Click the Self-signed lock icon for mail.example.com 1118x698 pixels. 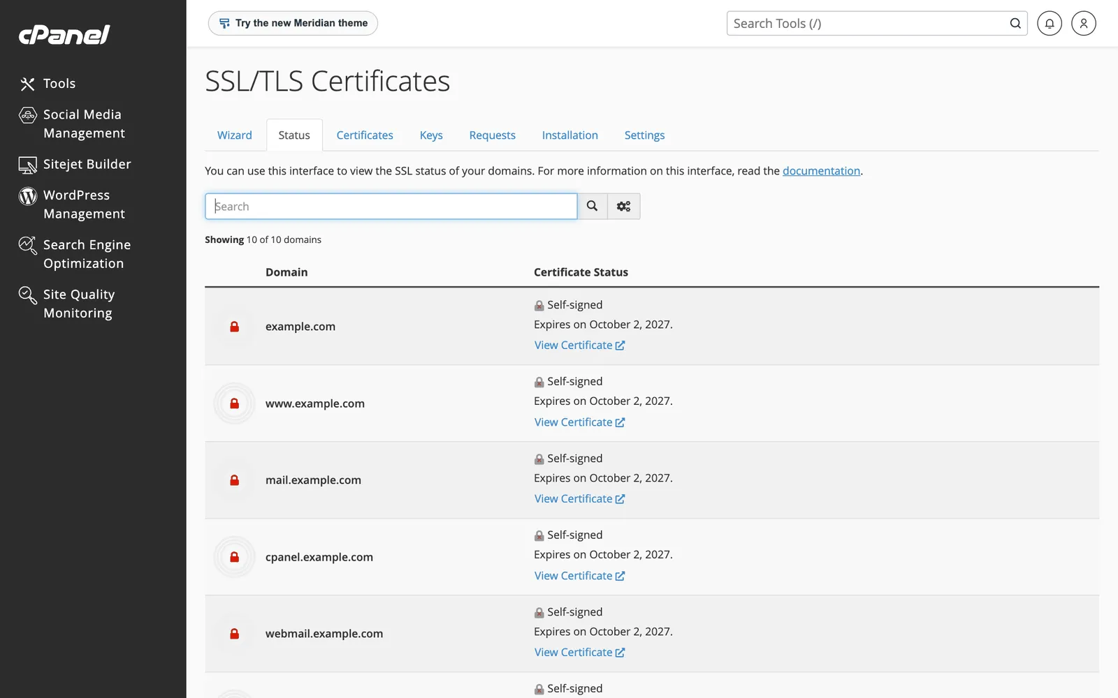point(539,459)
